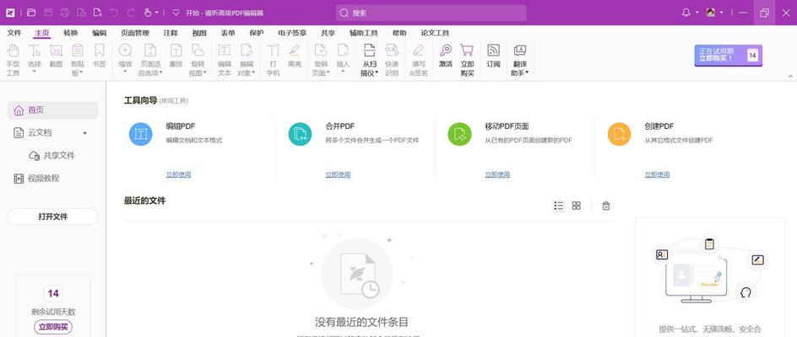Click the 立即购买 shopping cart icon
The image size is (797, 337).
[467, 51]
